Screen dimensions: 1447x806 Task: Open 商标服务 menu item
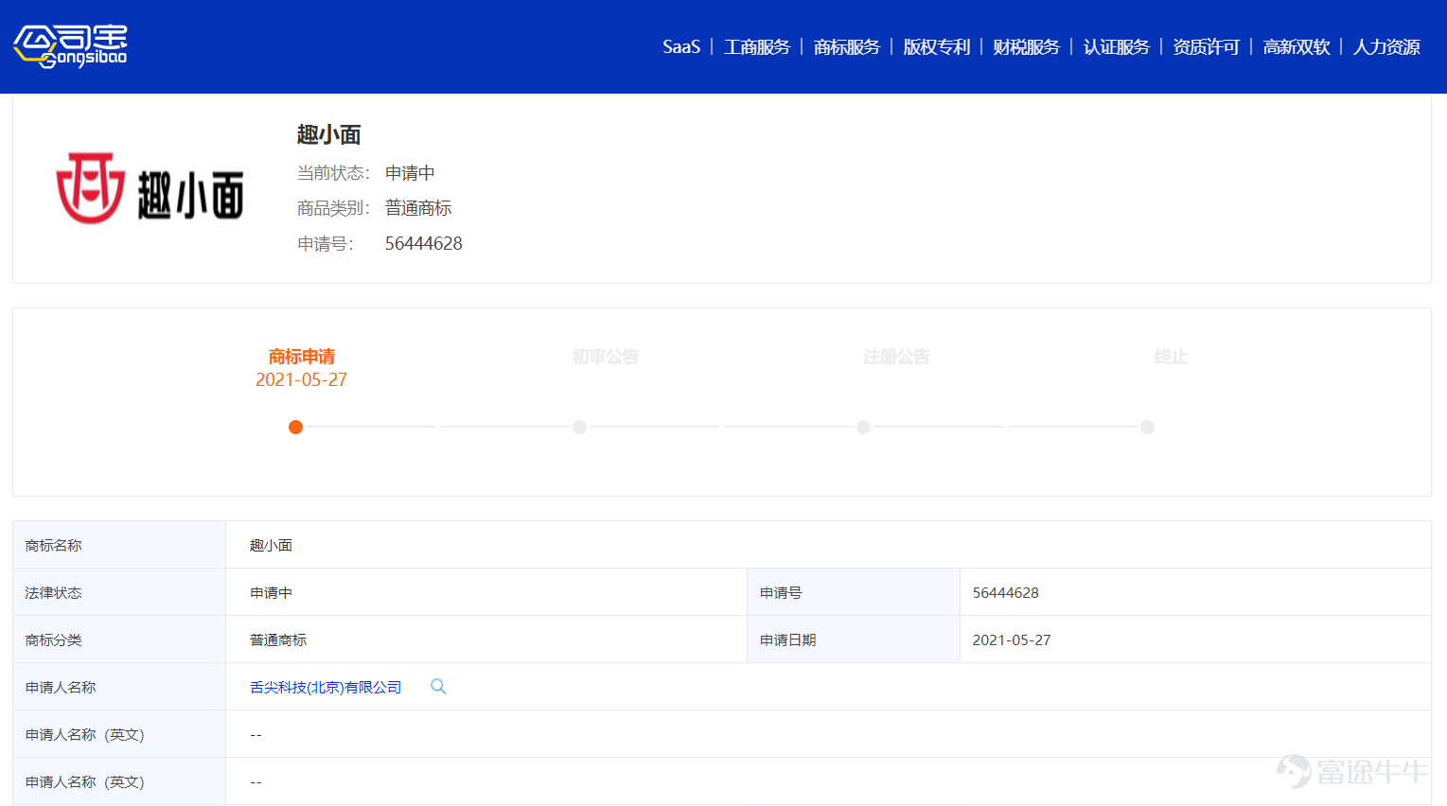tap(847, 46)
